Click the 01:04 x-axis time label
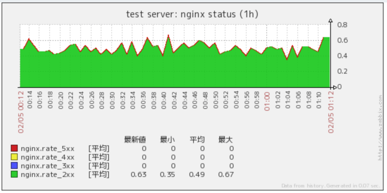Screen dimensions: 387x193 [288, 100]
